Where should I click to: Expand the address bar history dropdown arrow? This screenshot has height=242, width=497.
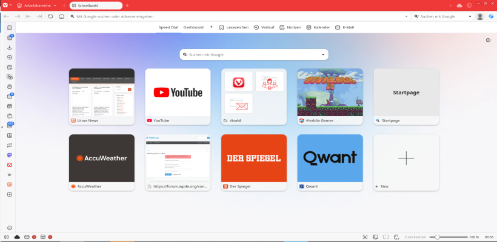pos(406,16)
